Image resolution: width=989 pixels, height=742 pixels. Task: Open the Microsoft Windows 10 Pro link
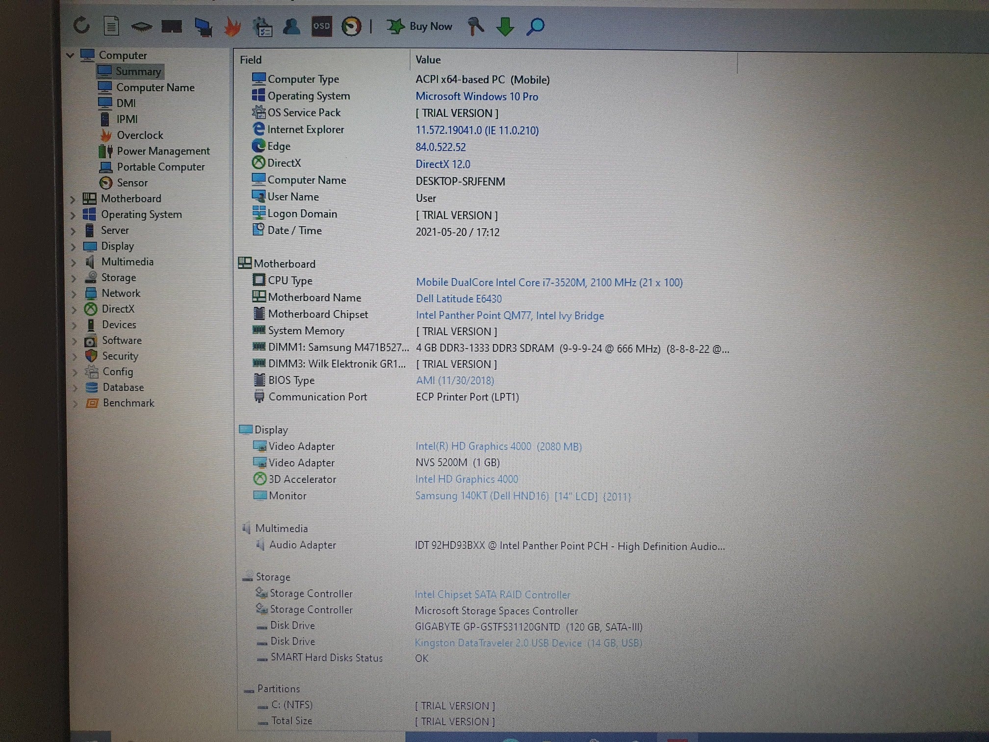[476, 96]
